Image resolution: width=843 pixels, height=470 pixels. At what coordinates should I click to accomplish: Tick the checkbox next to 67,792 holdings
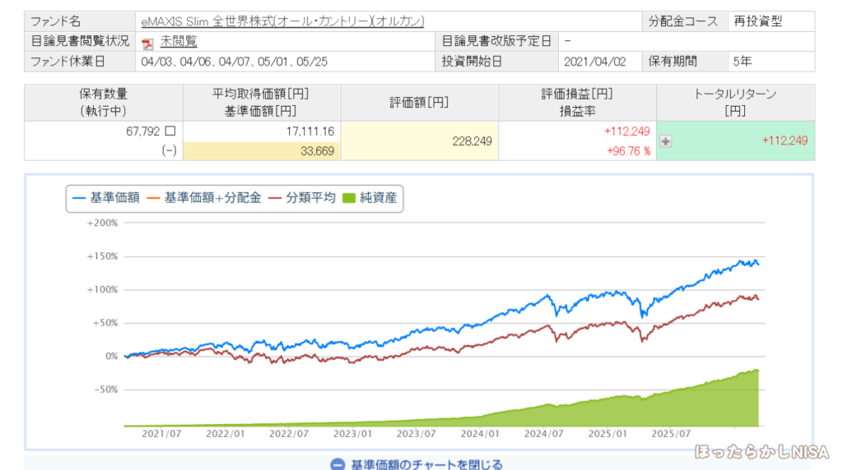pyautogui.click(x=170, y=131)
